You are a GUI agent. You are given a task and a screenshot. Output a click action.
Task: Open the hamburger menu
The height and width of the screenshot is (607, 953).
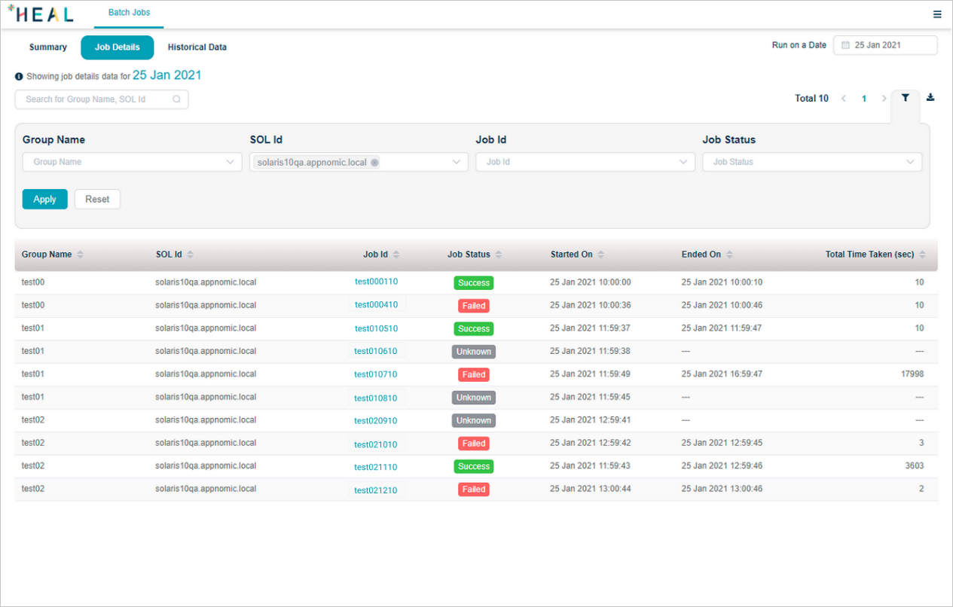pyautogui.click(x=937, y=14)
